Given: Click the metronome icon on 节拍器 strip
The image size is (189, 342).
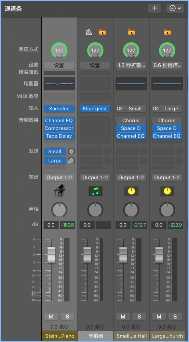Looking at the screenshot, I should (89, 32).
